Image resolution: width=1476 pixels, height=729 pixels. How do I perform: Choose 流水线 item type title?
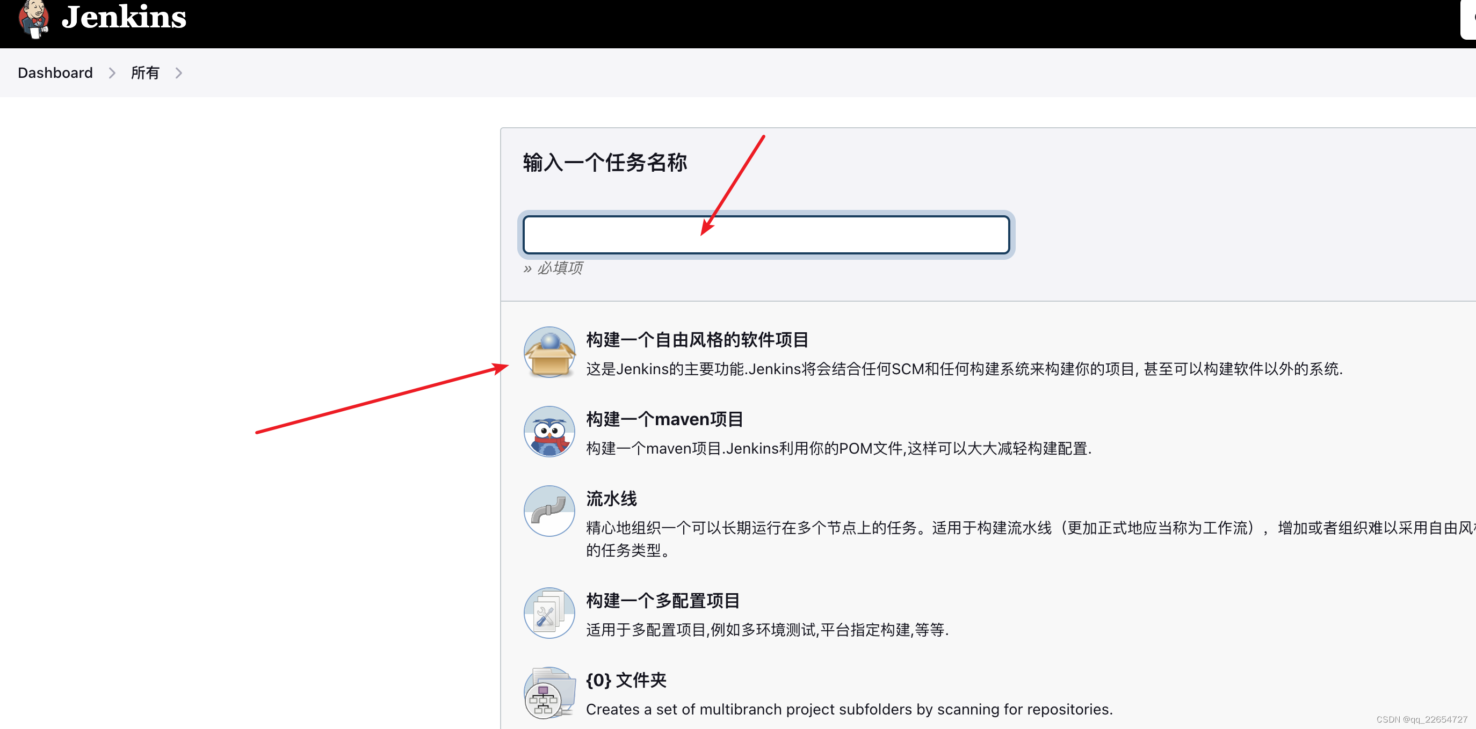click(611, 498)
